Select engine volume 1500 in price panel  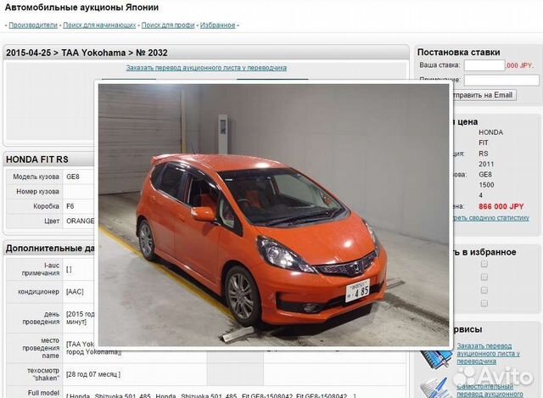486,185
